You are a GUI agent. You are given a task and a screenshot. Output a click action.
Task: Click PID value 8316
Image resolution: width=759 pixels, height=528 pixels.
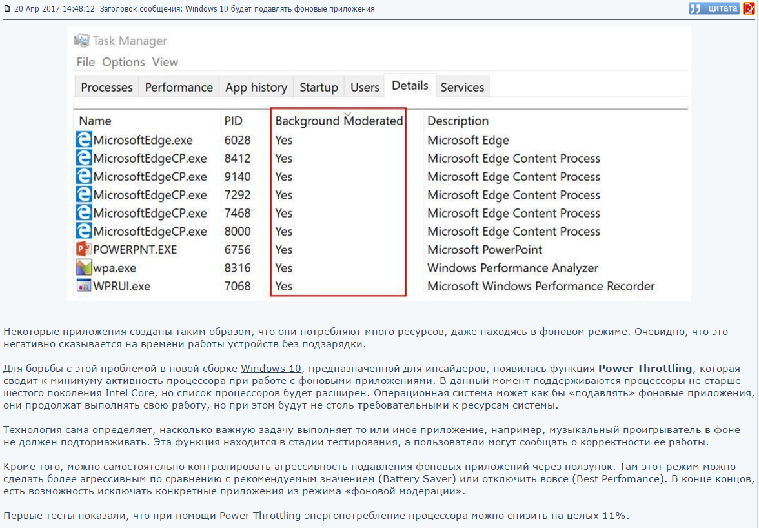click(x=238, y=268)
